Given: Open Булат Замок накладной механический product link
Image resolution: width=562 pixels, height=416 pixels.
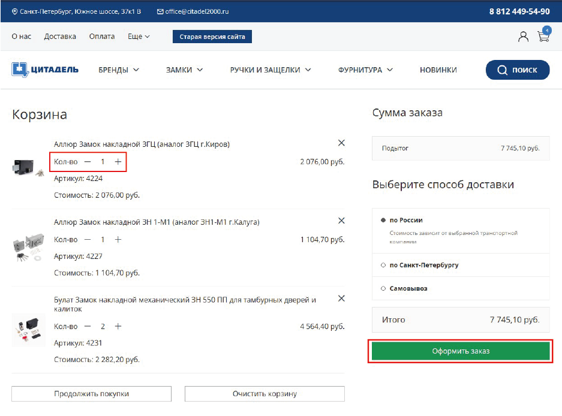Looking at the screenshot, I should click(185, 304).
